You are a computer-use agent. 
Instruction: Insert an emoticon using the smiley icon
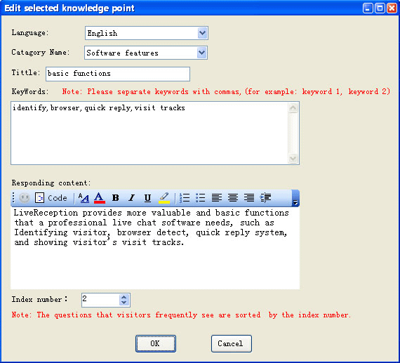25,198
